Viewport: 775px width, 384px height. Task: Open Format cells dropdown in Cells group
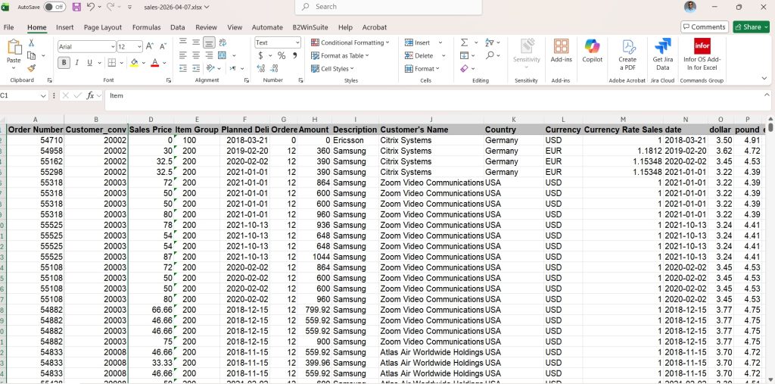422,69
